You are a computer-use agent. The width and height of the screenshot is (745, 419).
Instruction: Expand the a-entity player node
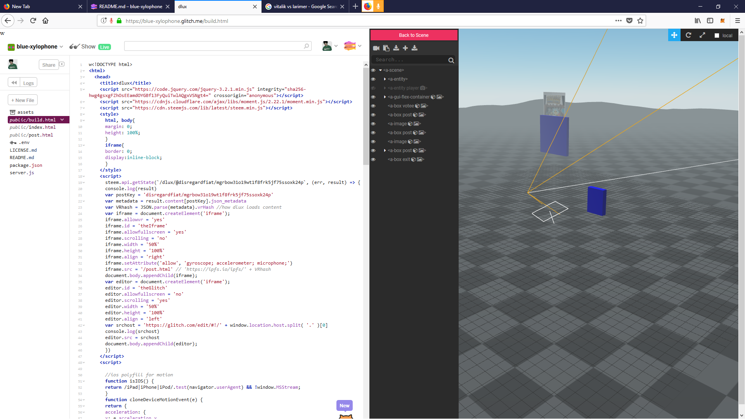tap(385, 88)
